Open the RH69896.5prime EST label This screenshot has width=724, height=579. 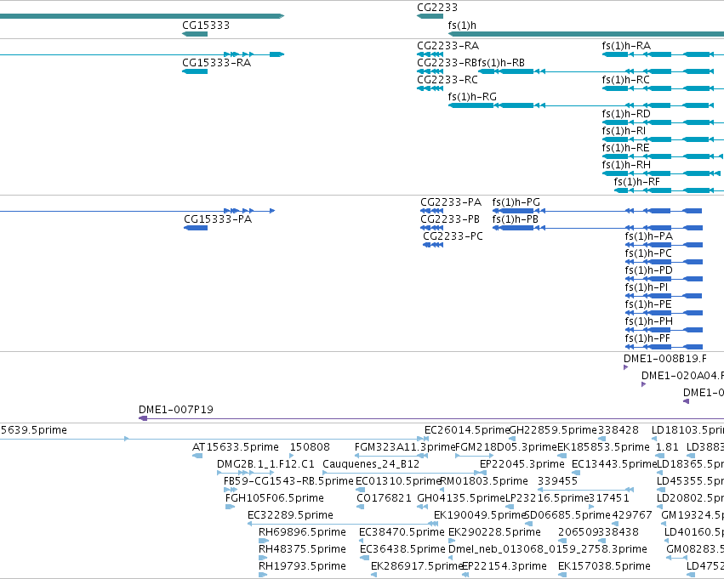tap(302, 533)
